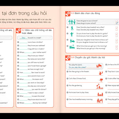Select the car driving pictogram
119x119 pixels.
coord(72,41)
